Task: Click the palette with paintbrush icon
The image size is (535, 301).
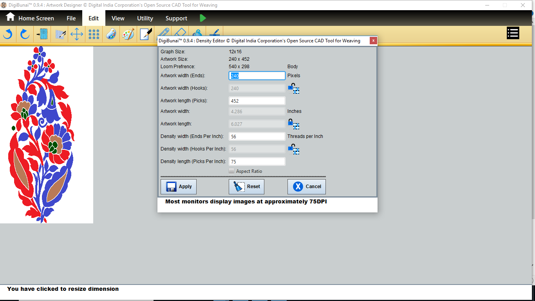Action: click(x=128, y=34)
